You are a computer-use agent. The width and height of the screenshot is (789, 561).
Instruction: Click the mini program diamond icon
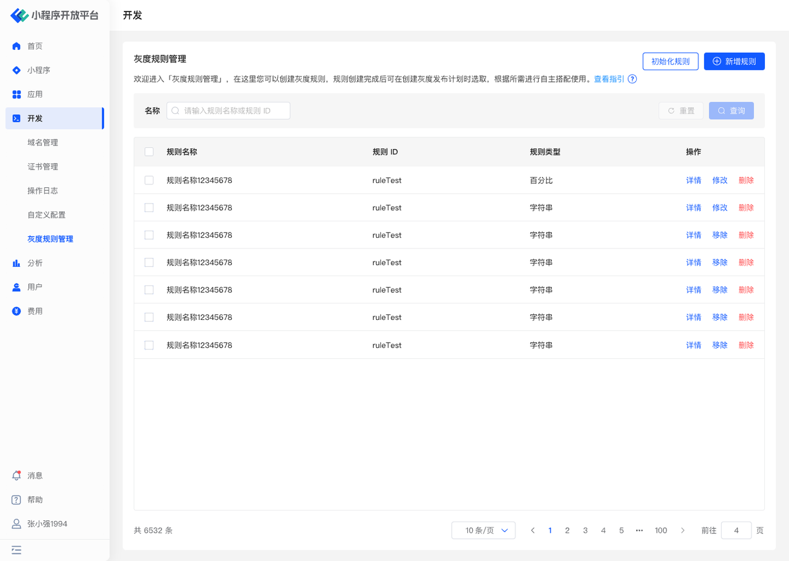coord(17,70)
